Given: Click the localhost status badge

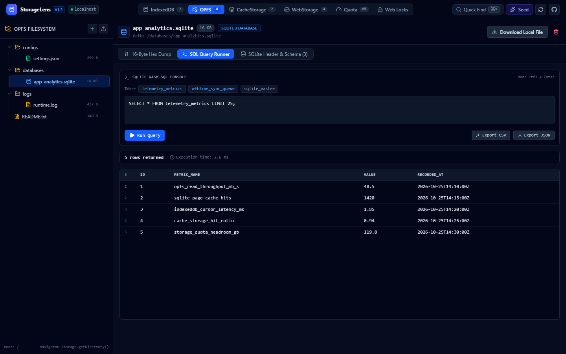Looking at the screenshot, I should click(83, 9).
